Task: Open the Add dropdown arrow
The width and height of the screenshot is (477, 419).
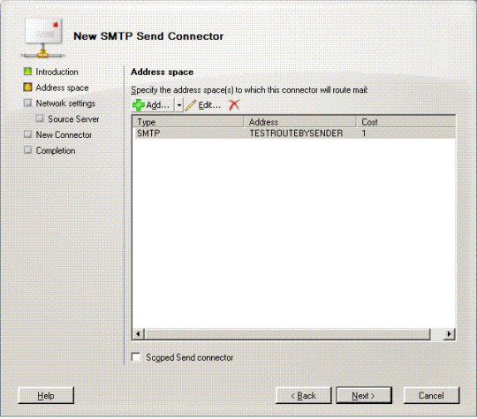Action: tap(179, 105)
